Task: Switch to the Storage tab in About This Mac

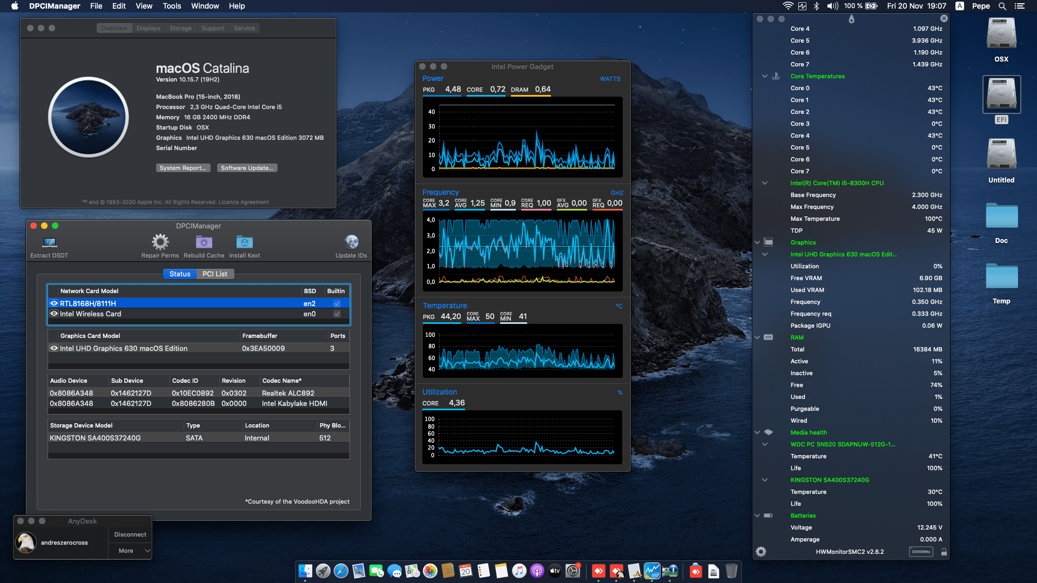Action: (x=180, y=28)
